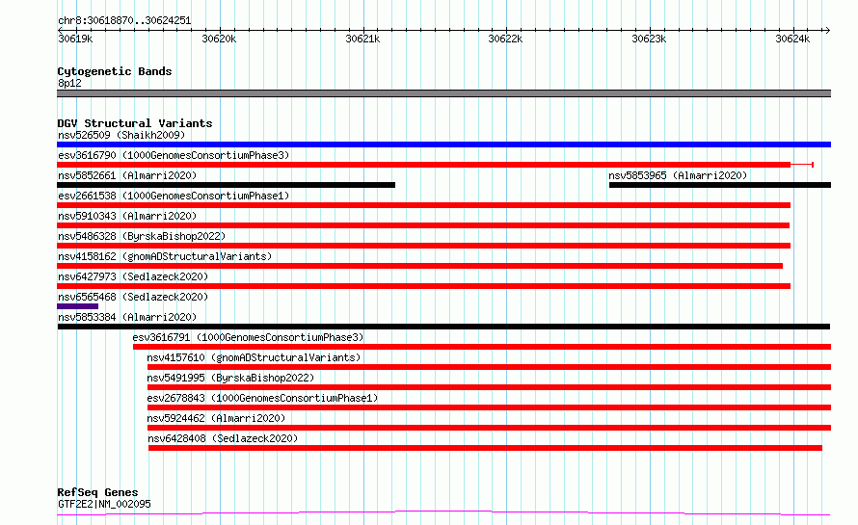The height and width of the screenshot is (525, 858).
Task: Click the chr8:30618870..30624251 coordinate label
Action: 124,21
